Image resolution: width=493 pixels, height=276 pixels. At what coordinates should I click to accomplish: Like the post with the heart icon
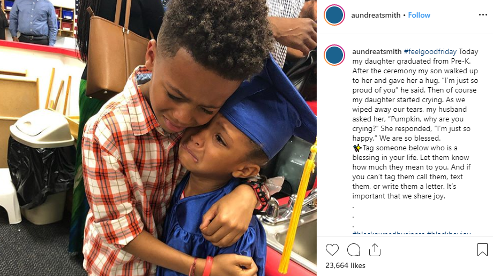coord(332,250)
